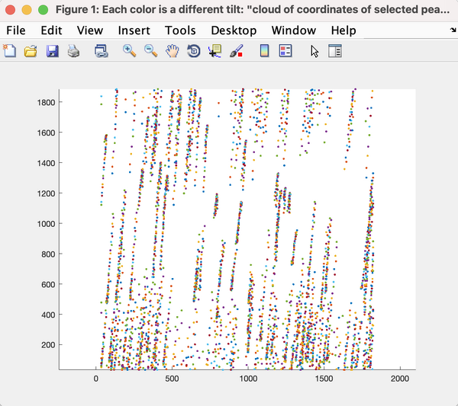Click the x-axis tick label 0
458x406 pixels.
(x=96, y=379)
